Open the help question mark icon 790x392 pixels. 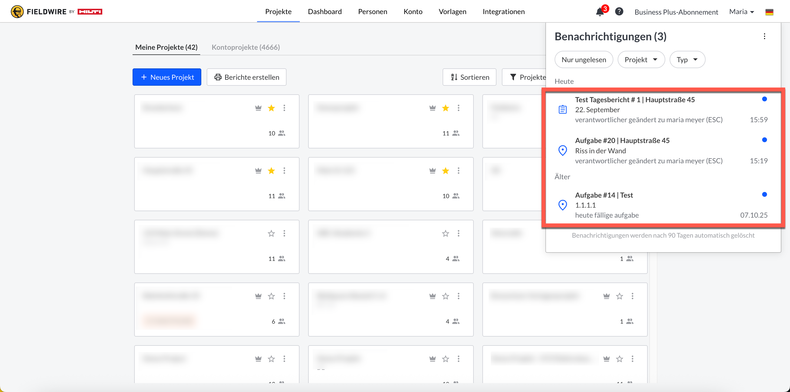tap(619, 12)
